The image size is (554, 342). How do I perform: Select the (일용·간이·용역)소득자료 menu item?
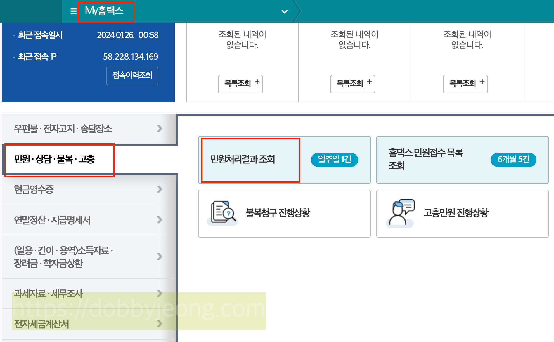click(x=89, y=257)
